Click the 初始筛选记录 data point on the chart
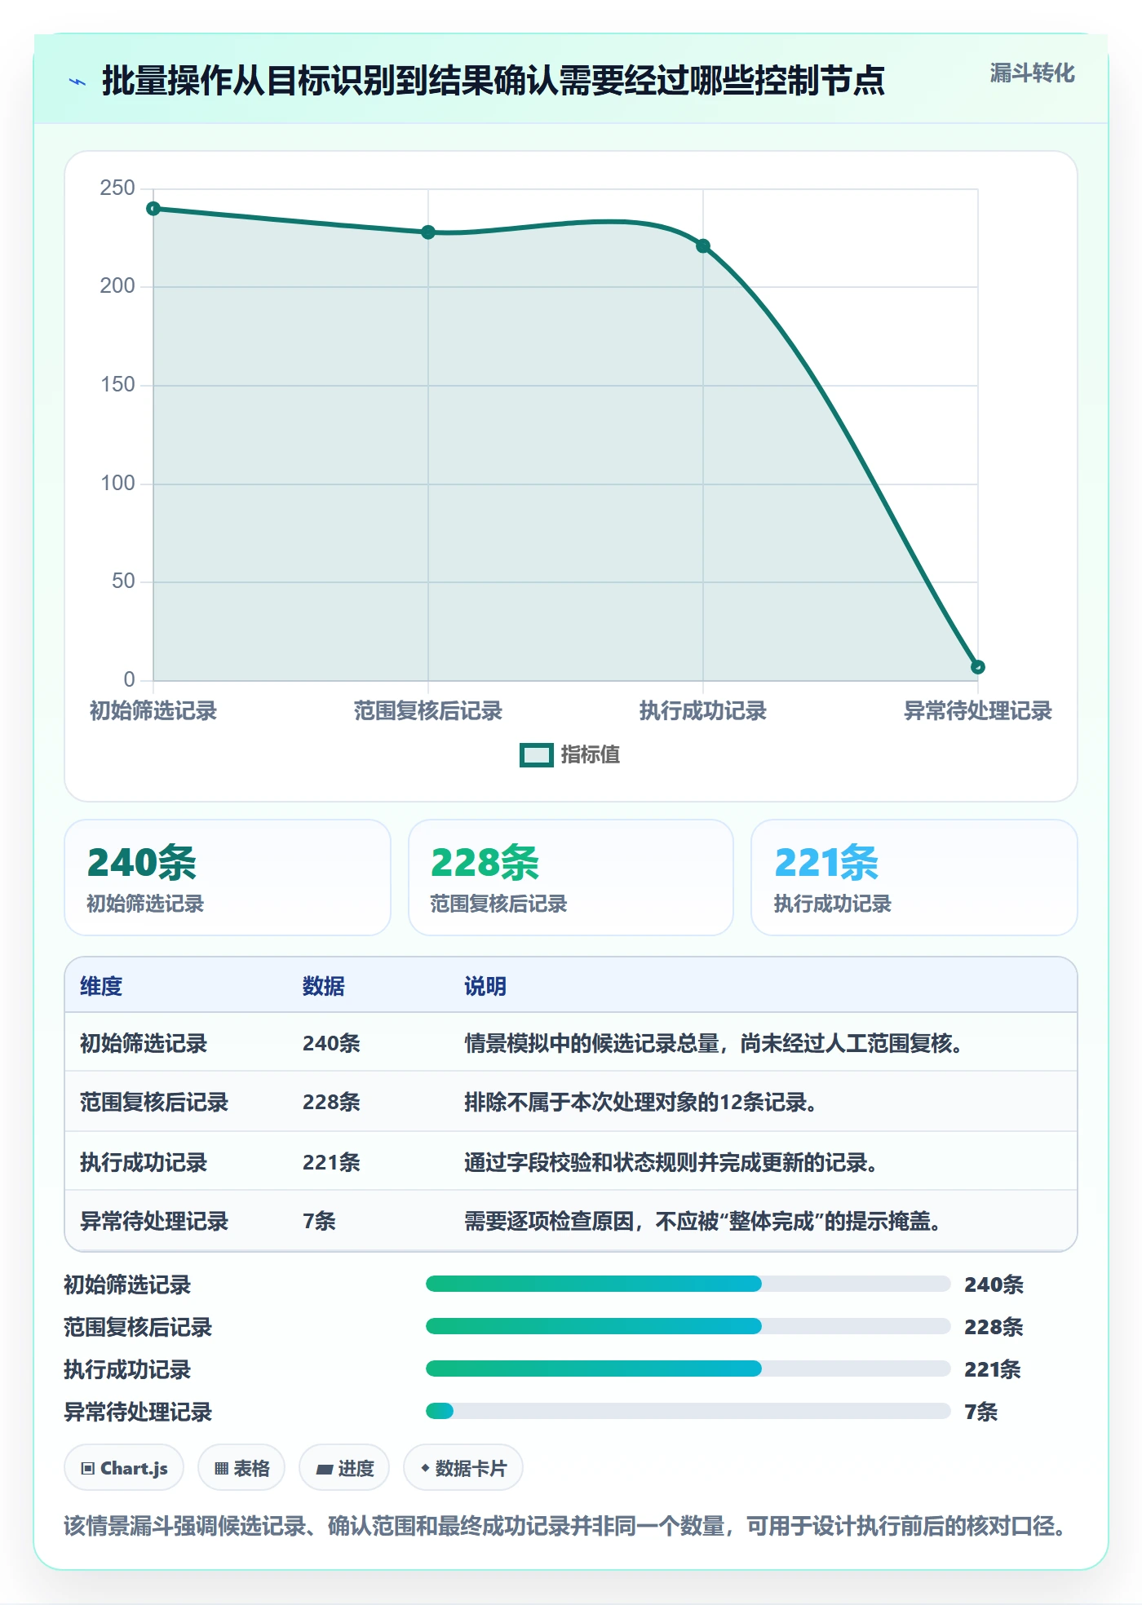 [153, 209]
